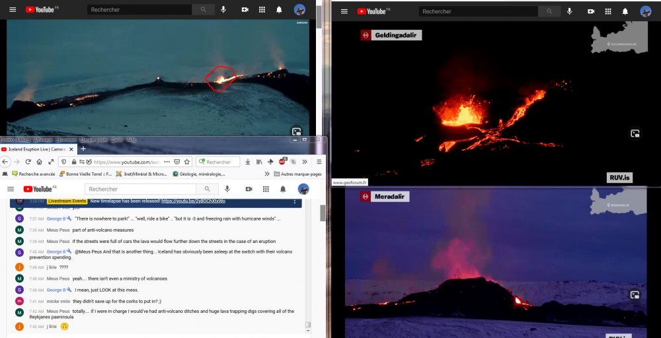Screen dimensions: 661x338
Task: Click the red adblock extension icon
Action: point(282,162)
